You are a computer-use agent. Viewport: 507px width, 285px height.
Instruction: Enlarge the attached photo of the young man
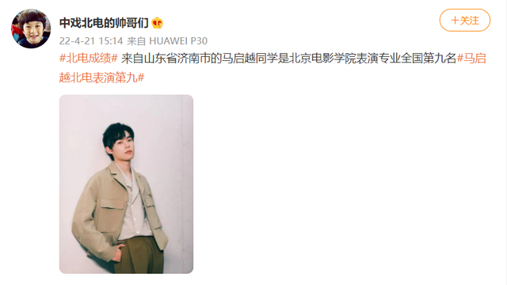pos(126,184)
